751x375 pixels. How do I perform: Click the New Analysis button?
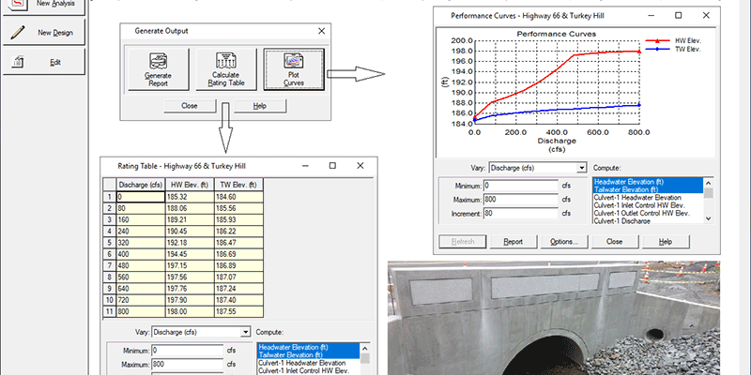[x=44, y=6]
